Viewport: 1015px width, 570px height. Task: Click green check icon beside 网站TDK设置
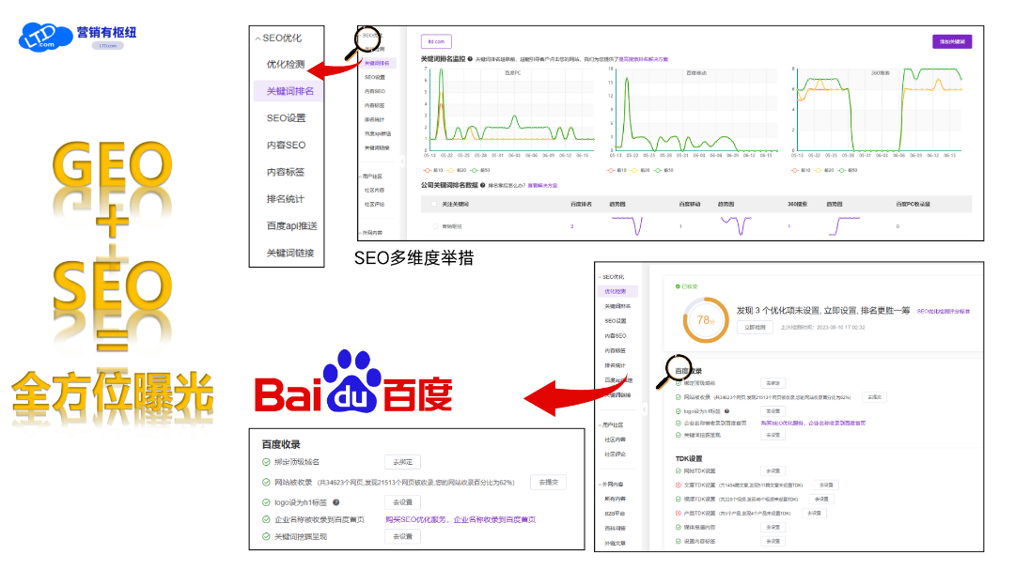click(x=679, y=471)
